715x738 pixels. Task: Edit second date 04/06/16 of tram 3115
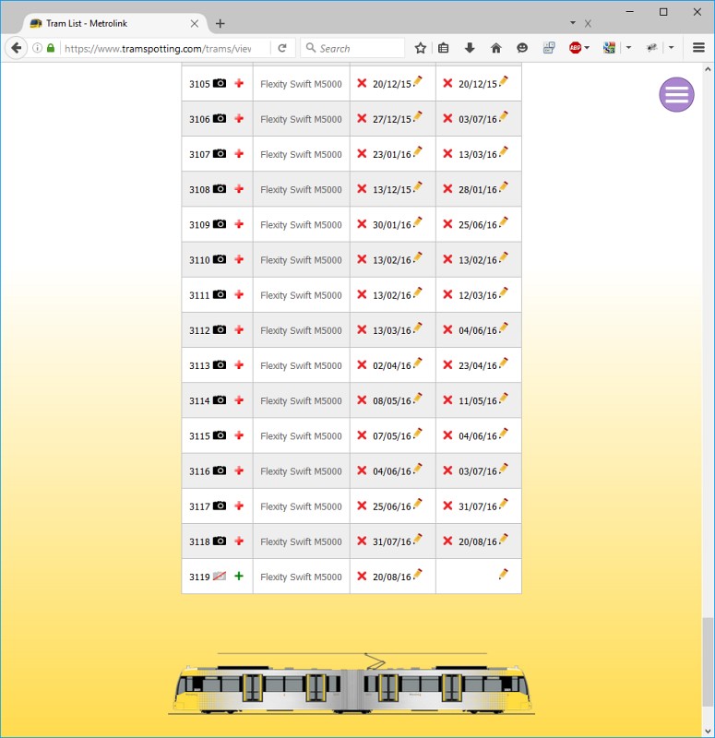[504, 434]
